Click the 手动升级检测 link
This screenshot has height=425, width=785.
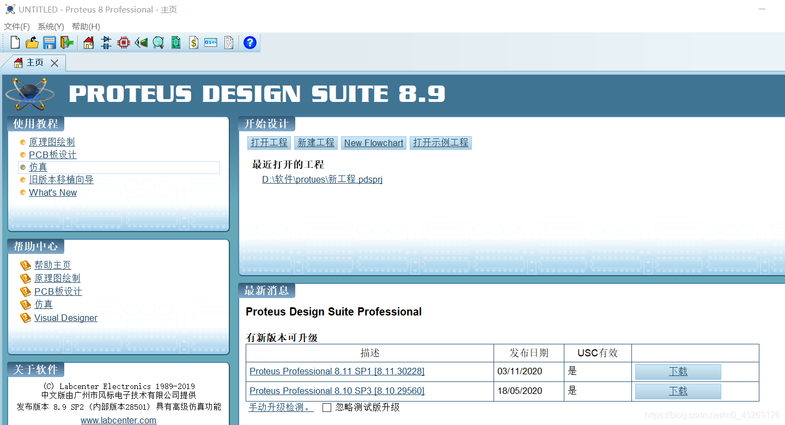pyautogui.click(x=281, y=407)
